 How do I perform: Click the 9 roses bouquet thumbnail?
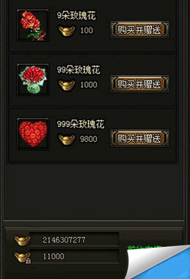[33, 26]
